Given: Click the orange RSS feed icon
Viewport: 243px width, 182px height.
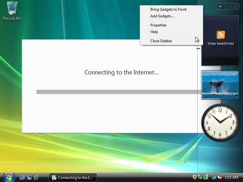Looking at the screenshot, I should pyautogui.click(x=221, y=35).
